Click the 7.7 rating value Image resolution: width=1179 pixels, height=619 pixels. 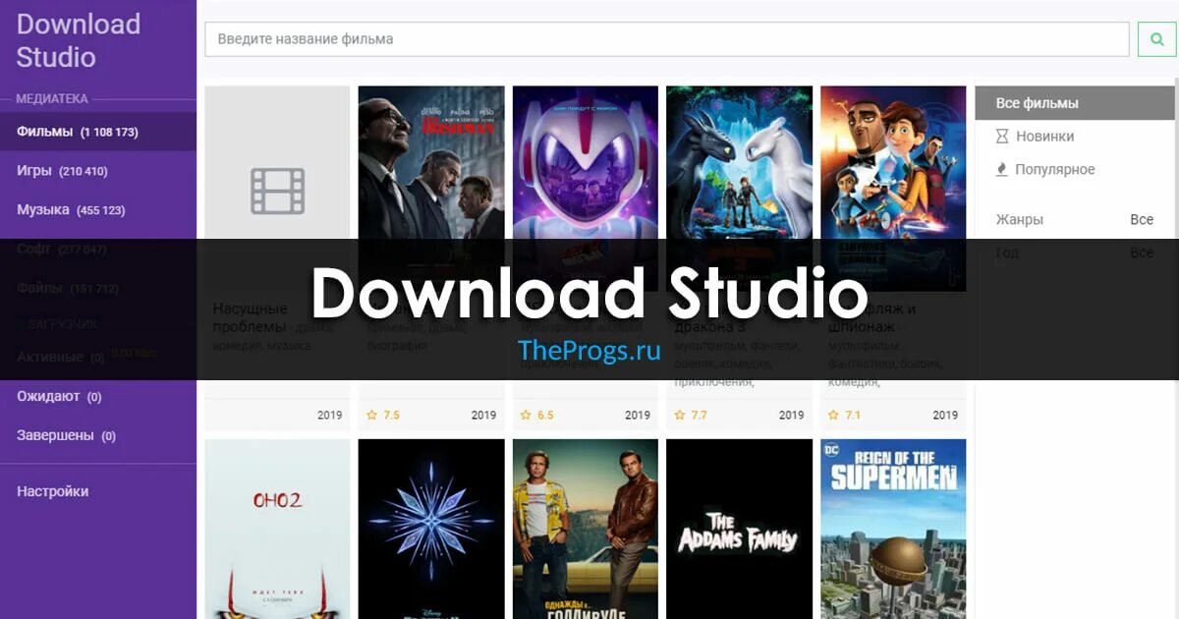click(699, 416)
